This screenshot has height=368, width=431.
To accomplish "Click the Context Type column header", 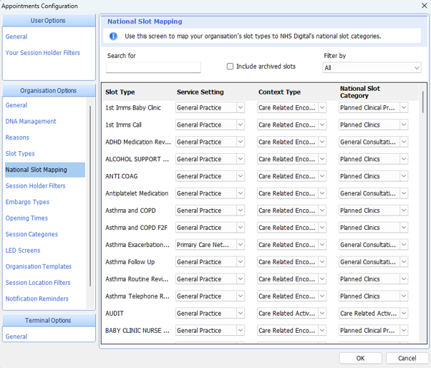I will 279,92.
